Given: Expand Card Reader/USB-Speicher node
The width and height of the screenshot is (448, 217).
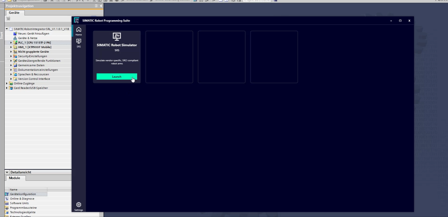Looking at the screenshot, I should (7, 88).
